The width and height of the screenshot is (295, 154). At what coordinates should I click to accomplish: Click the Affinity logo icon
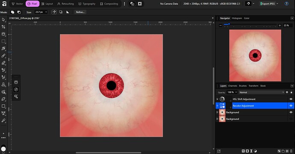tap(4, 3)
